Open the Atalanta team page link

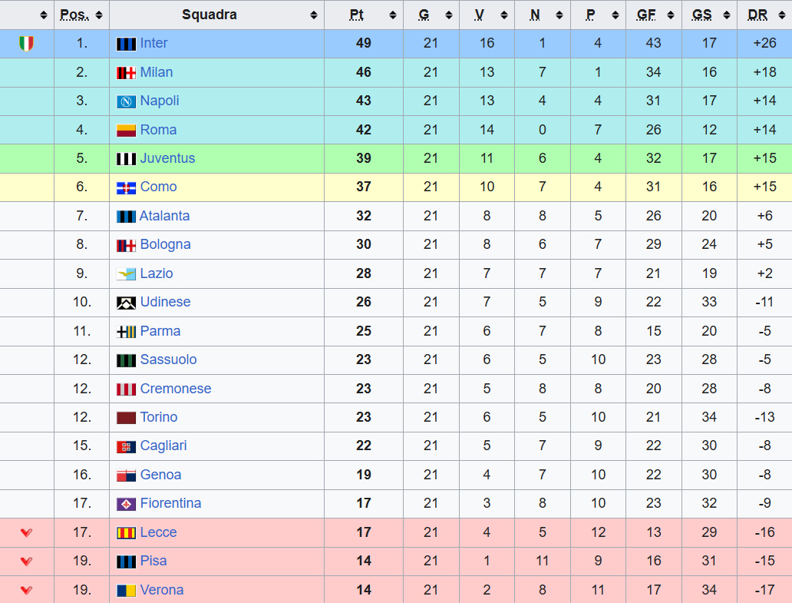click(164, 216)
